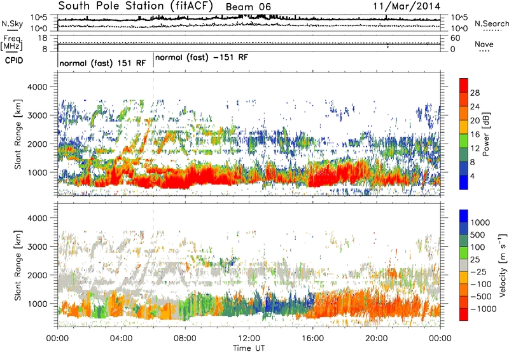Click the "60" tick on the Nave axis

(456, 38)
